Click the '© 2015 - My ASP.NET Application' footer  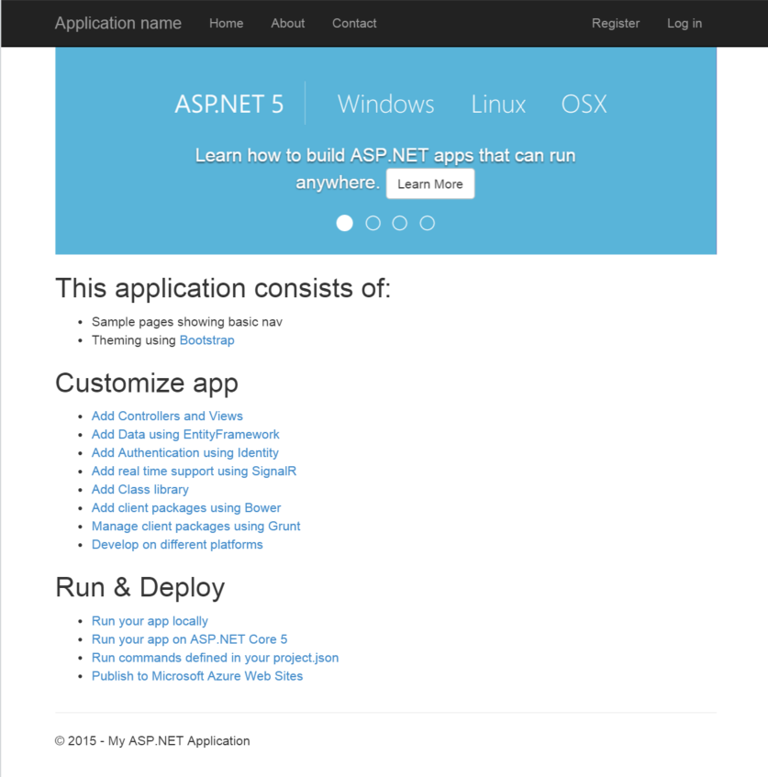coord(152,741)
